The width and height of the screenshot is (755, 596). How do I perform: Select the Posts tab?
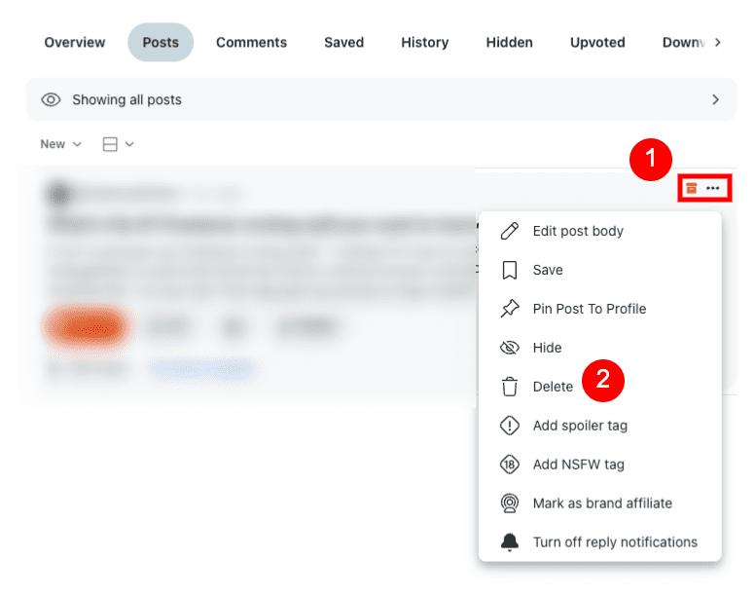pyautogui.click(x=161, y=43)
